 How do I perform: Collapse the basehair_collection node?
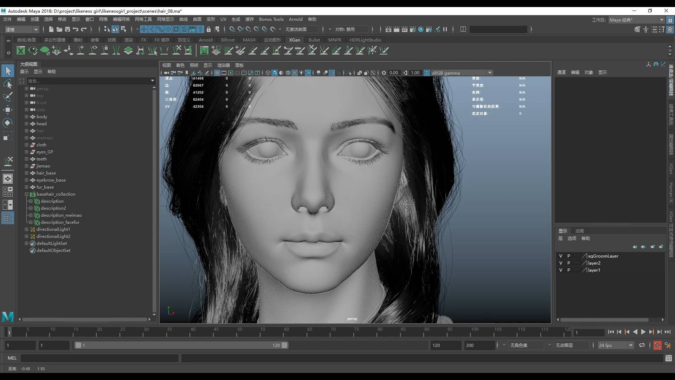tap(26, 194)
